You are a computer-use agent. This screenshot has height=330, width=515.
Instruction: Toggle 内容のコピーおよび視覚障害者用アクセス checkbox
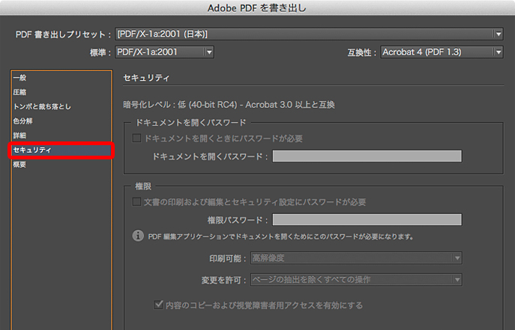point(159,305)
